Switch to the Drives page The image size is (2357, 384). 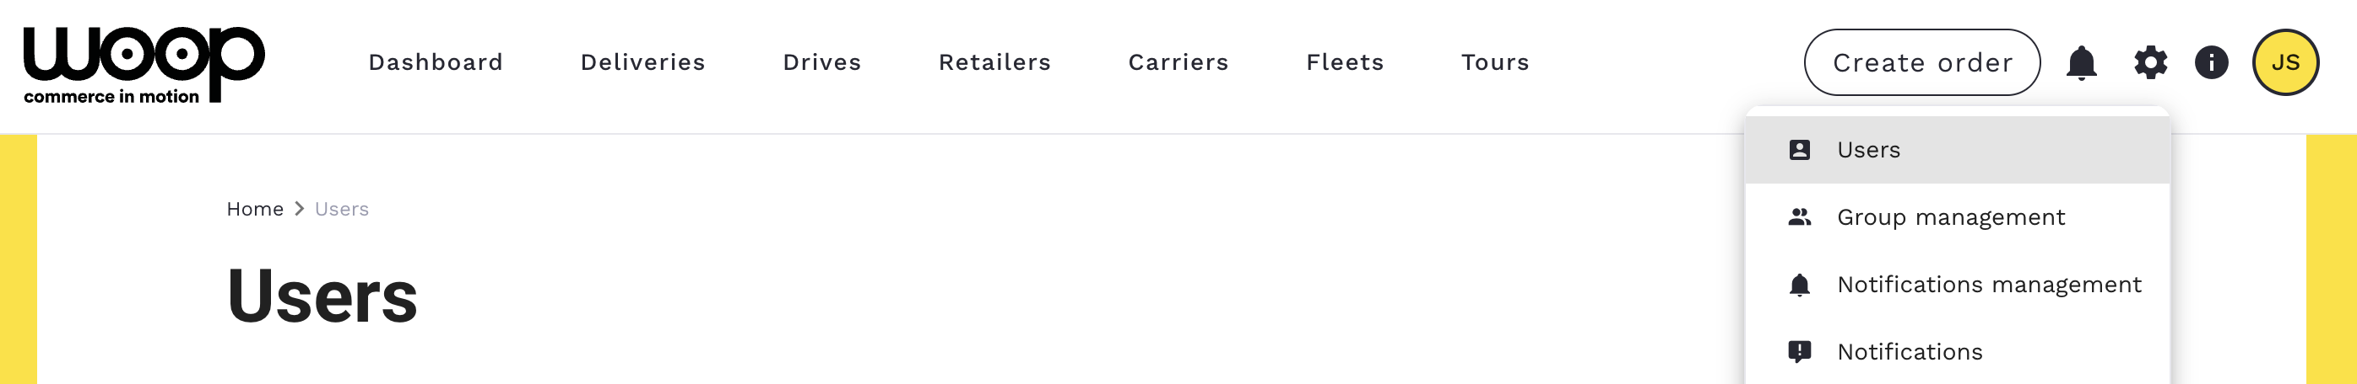click(x=821, y=63)
